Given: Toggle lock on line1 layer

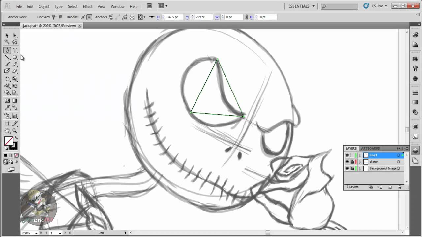Looking at the screenshot, I should (x=352, y=155).
